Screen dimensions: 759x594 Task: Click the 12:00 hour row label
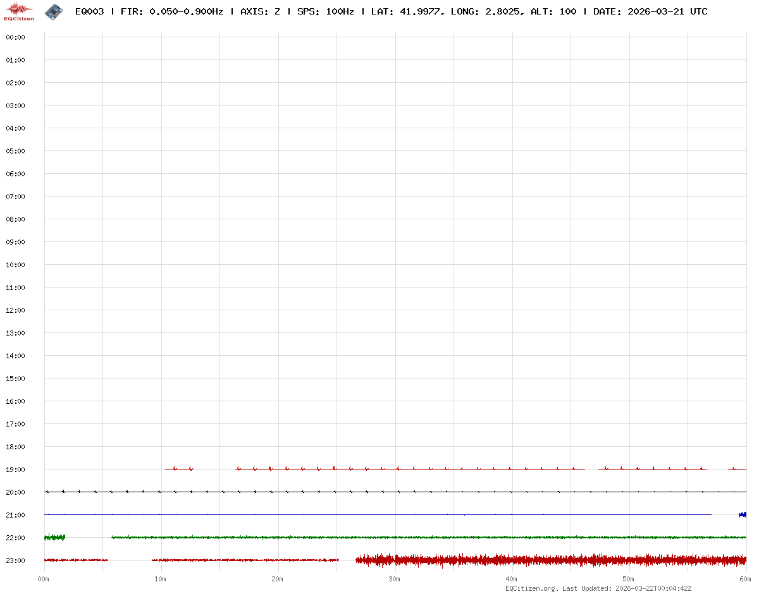[x=15, y=310]
